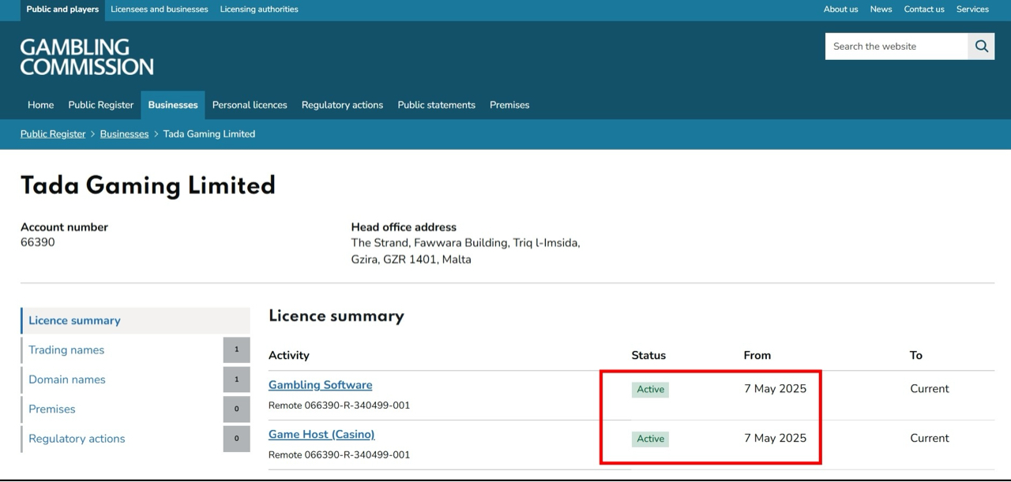This screenshot has width=1011, height=482.
Task: Switch to Licensees and businesses tab
Action: pos(160,9)
